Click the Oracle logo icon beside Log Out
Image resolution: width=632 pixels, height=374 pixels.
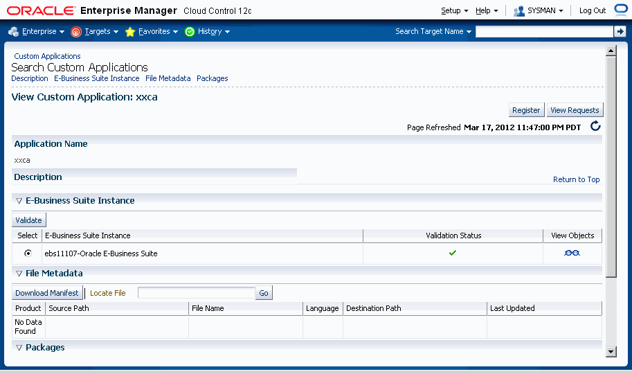(x=621, y=10)
